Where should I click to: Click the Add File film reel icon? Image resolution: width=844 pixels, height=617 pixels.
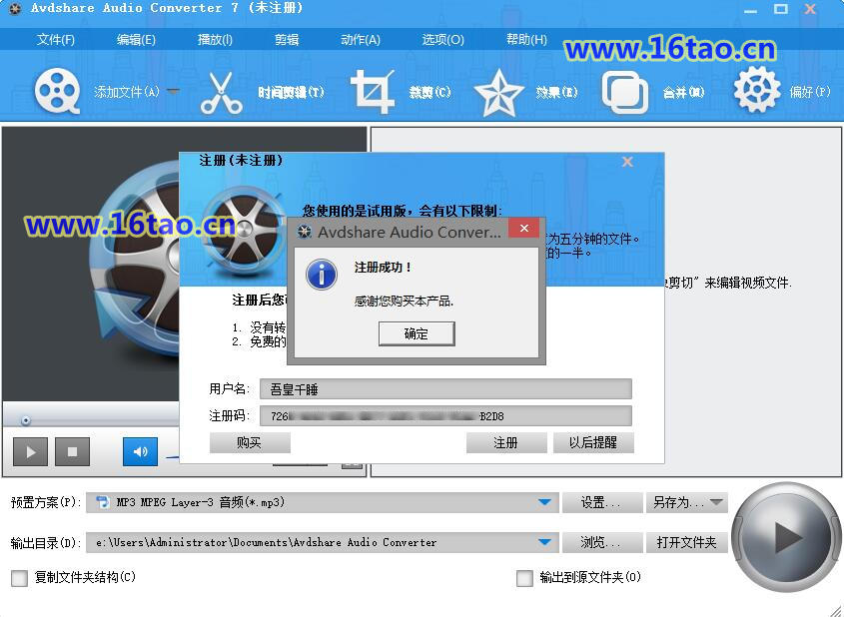click(57, 92)
